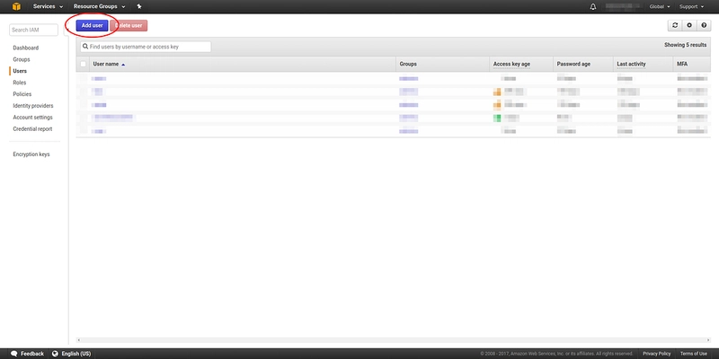Expand the Support menu
Viewport: 719px width, 359px height.
694,6
